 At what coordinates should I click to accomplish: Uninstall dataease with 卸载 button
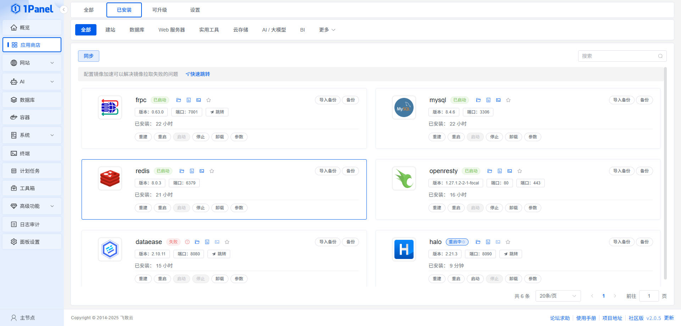tap(220, 279)
